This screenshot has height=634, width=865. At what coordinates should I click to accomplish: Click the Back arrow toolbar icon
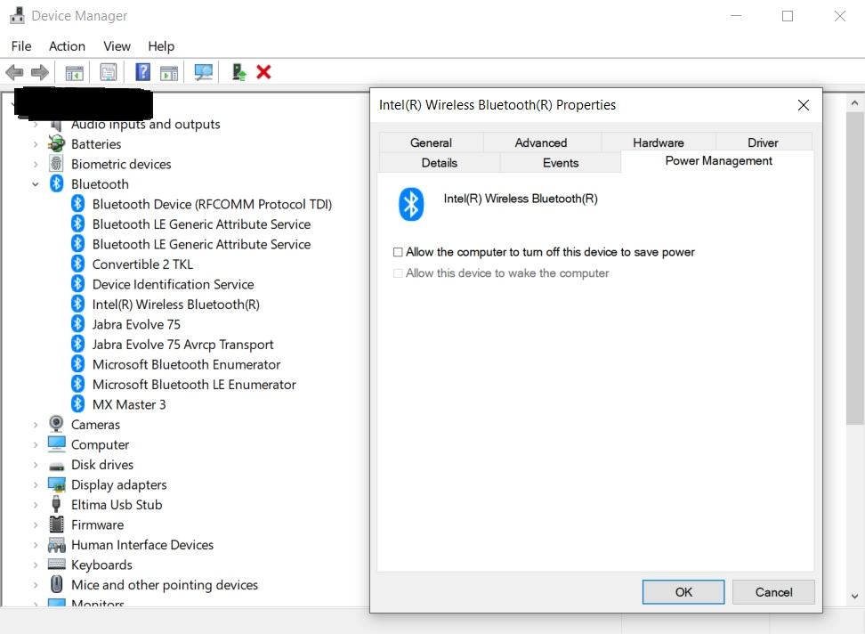[14, 72]
